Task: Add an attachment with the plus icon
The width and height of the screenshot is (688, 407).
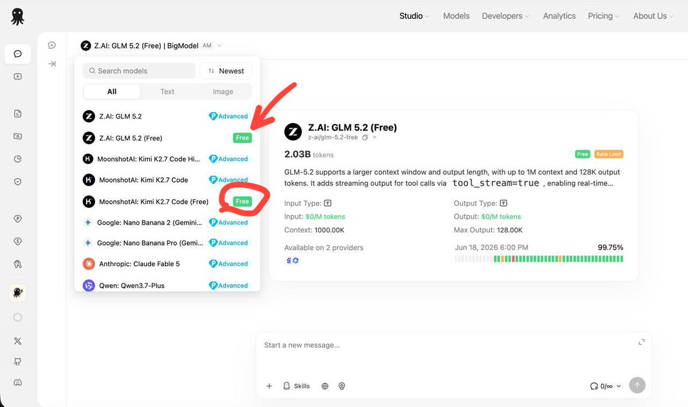Action: point(269,386)
